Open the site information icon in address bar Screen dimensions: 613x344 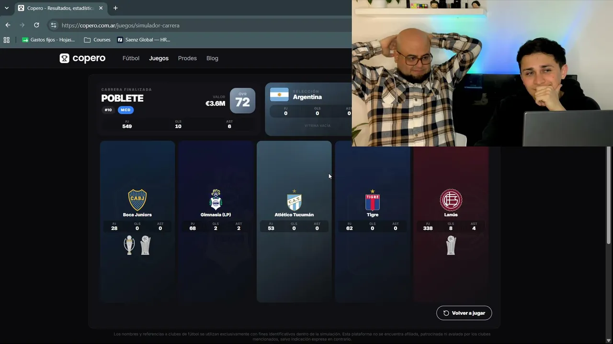click(53, 25)
